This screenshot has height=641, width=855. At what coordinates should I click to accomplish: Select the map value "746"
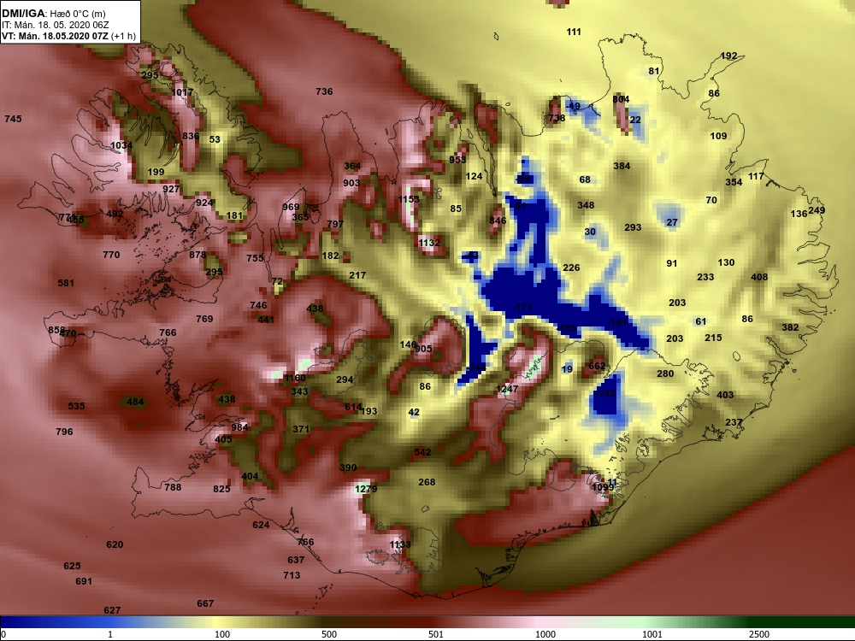point(258,305)
